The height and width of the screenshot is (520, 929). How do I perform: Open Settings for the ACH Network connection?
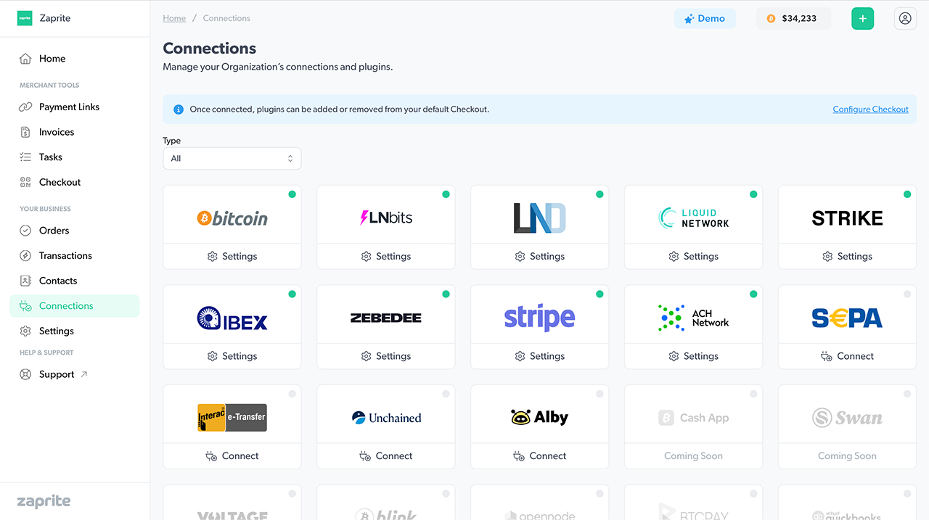pyautogui.click(x=694, y=356)
